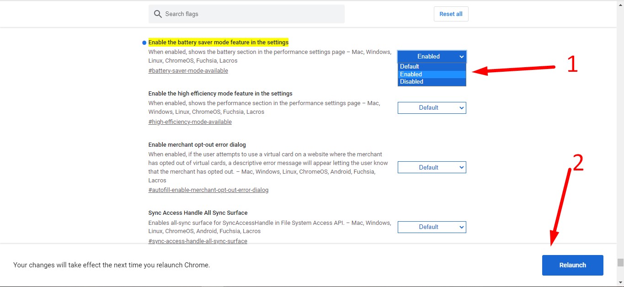Viewport: 624px width, 287px height.
Task: Open the merchant opt-out error dialog dropdown
Action: coord(432,167)
